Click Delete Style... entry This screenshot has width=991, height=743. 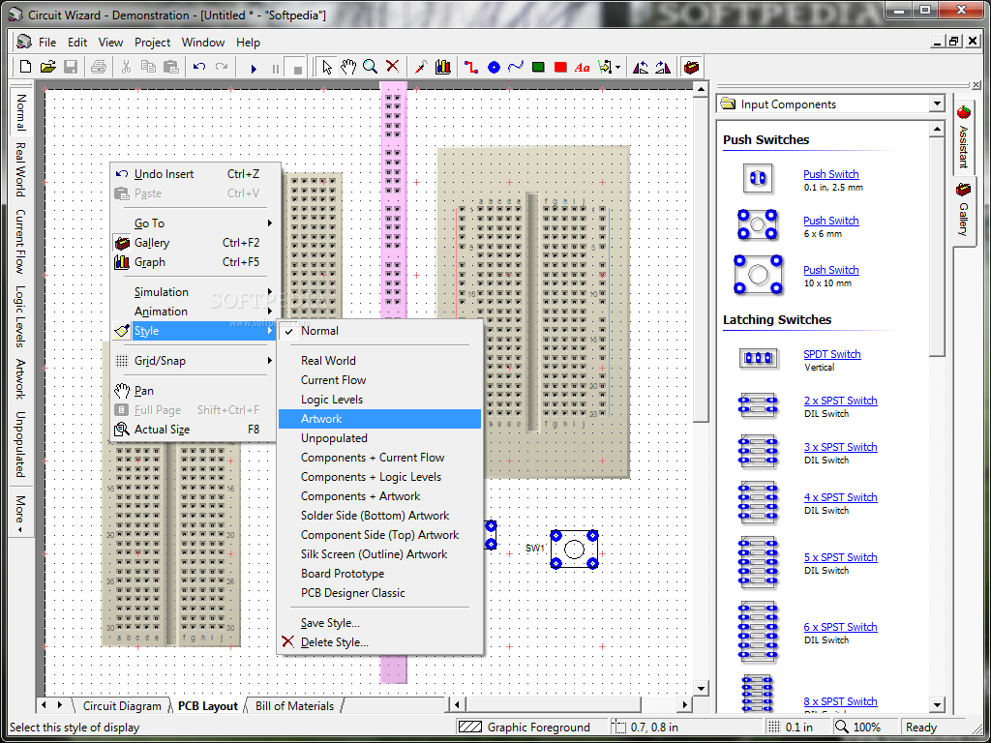(x=379, y=642)
